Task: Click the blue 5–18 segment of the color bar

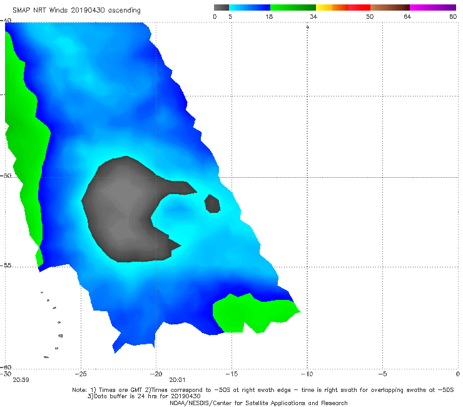Action: tap(250, 8)
